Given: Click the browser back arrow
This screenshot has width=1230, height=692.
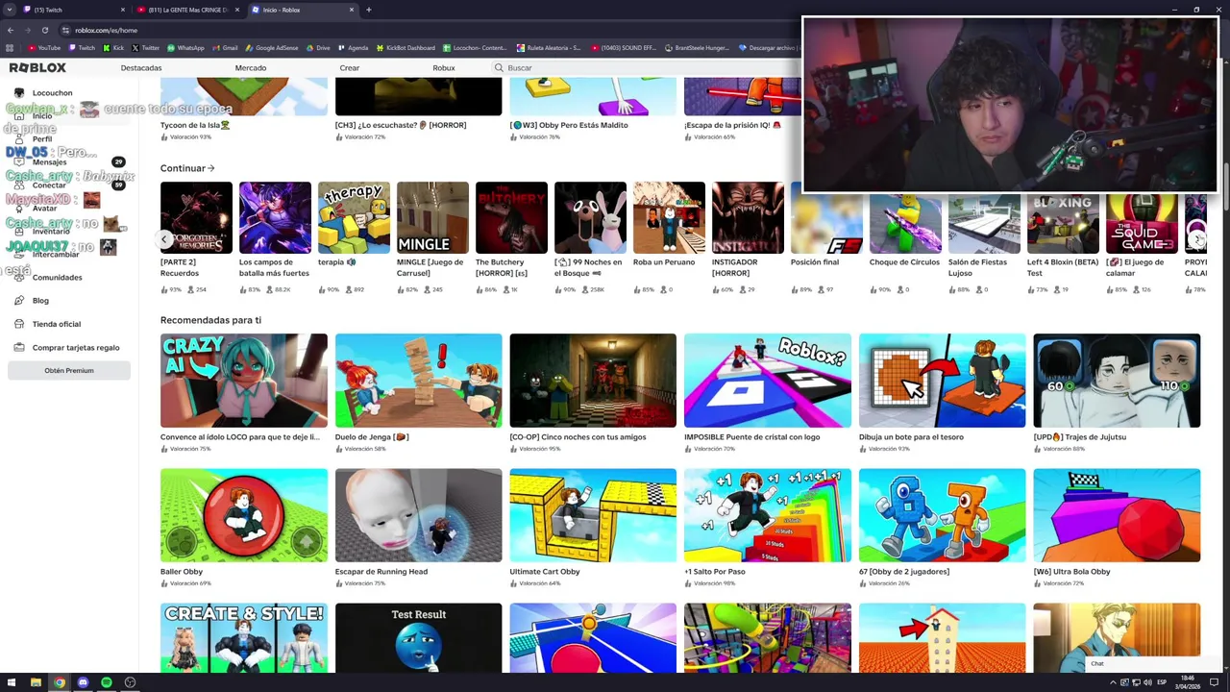Looking at the screenshot, I should [x=11, y=30].
